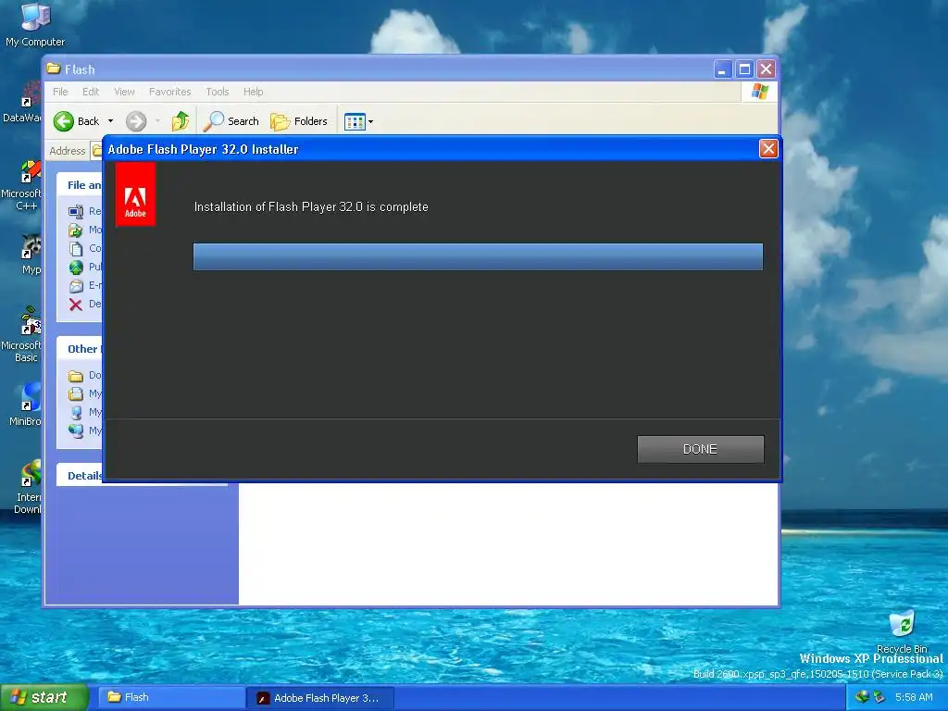Click the red X Delete icon
Image resolution: width=948 pixels, height=711 pixels.
(x=76, y=304)
